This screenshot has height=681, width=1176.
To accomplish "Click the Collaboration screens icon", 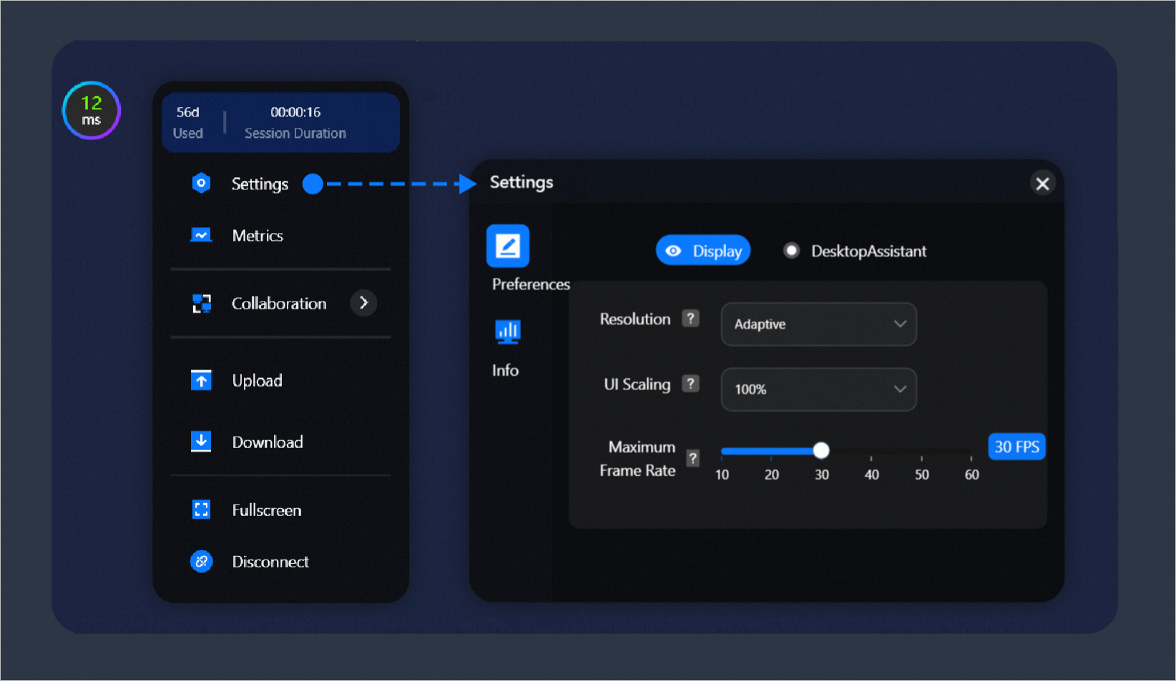I will coord(202,304).
